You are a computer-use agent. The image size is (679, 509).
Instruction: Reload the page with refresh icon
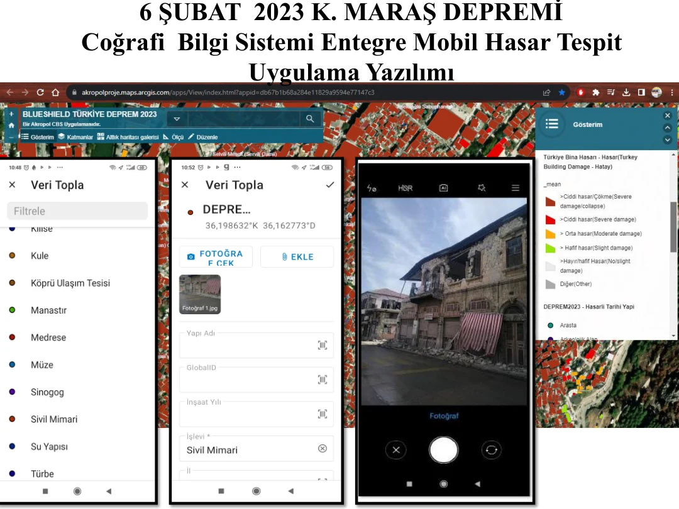40,92
